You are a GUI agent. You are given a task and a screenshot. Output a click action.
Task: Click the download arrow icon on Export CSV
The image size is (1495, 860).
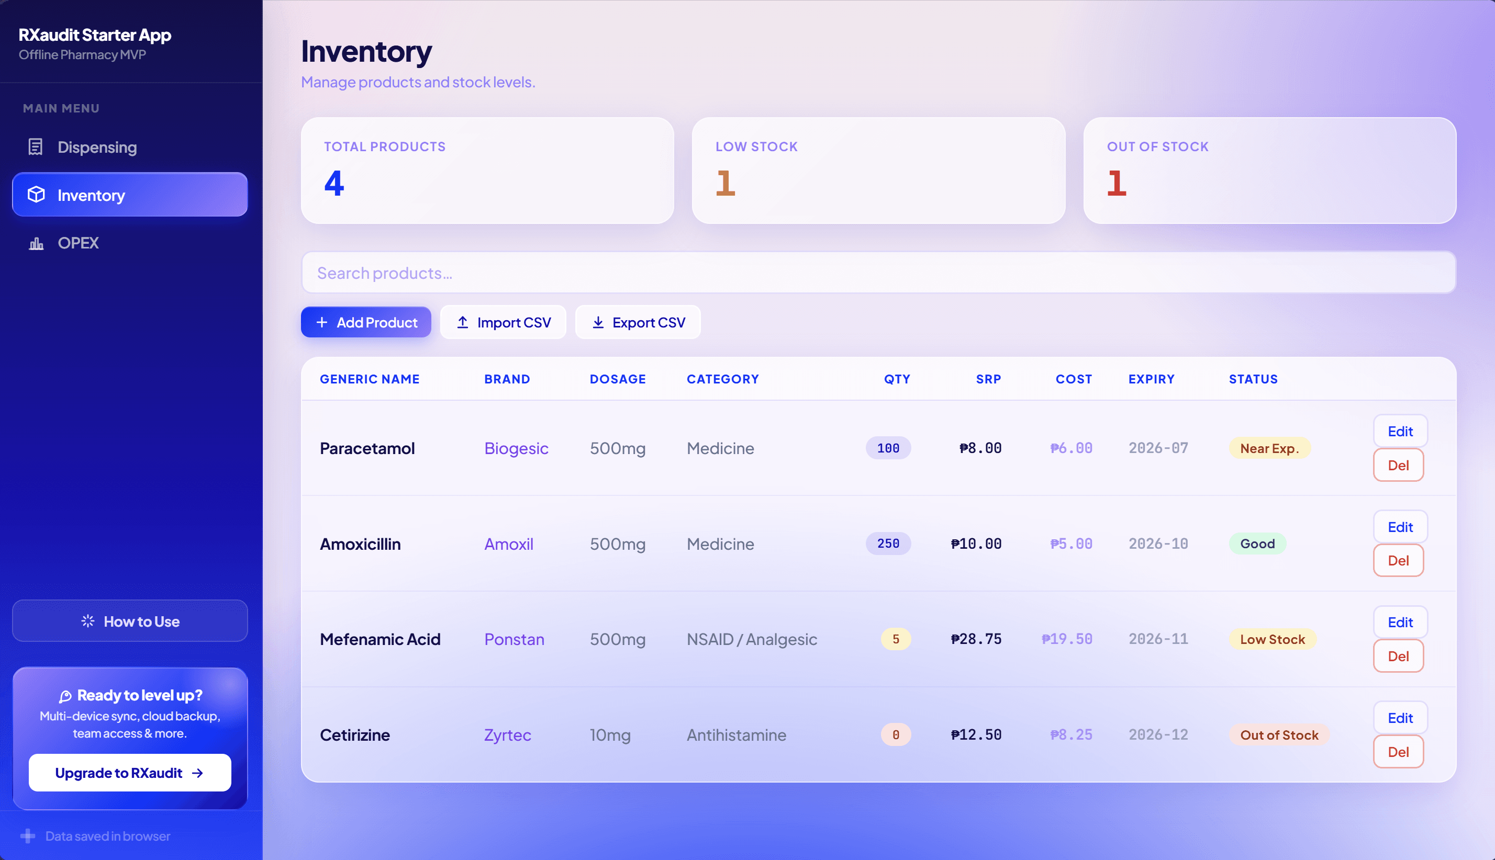point(598,322)
